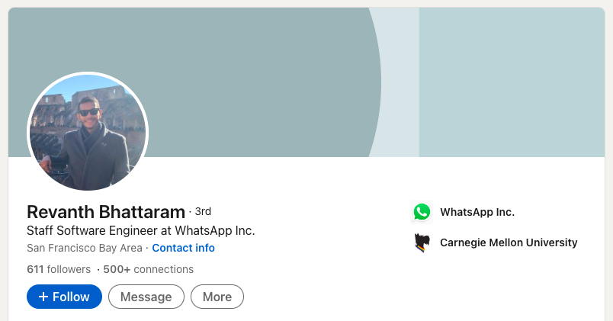Click the Staff Software Engineer headline text
The width and height of the screenshot is (613, 321).
click(x=140, y=230)
